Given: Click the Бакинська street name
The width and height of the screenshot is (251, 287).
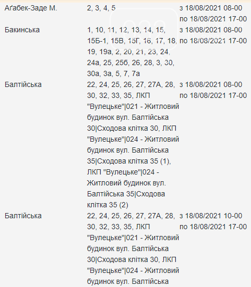Looking at the screenshot, I should (22, 30).
